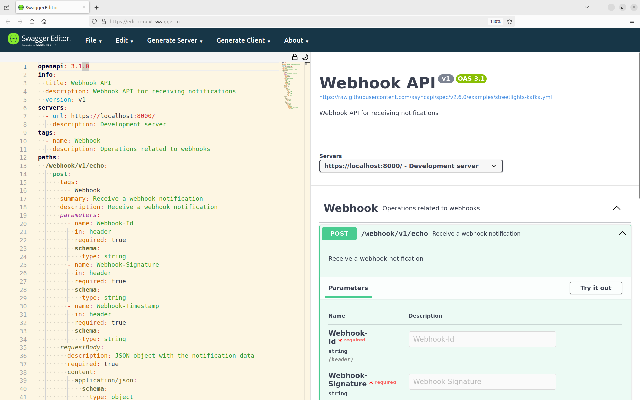
Task: Click the POST method badge
Action: (339, 234)
